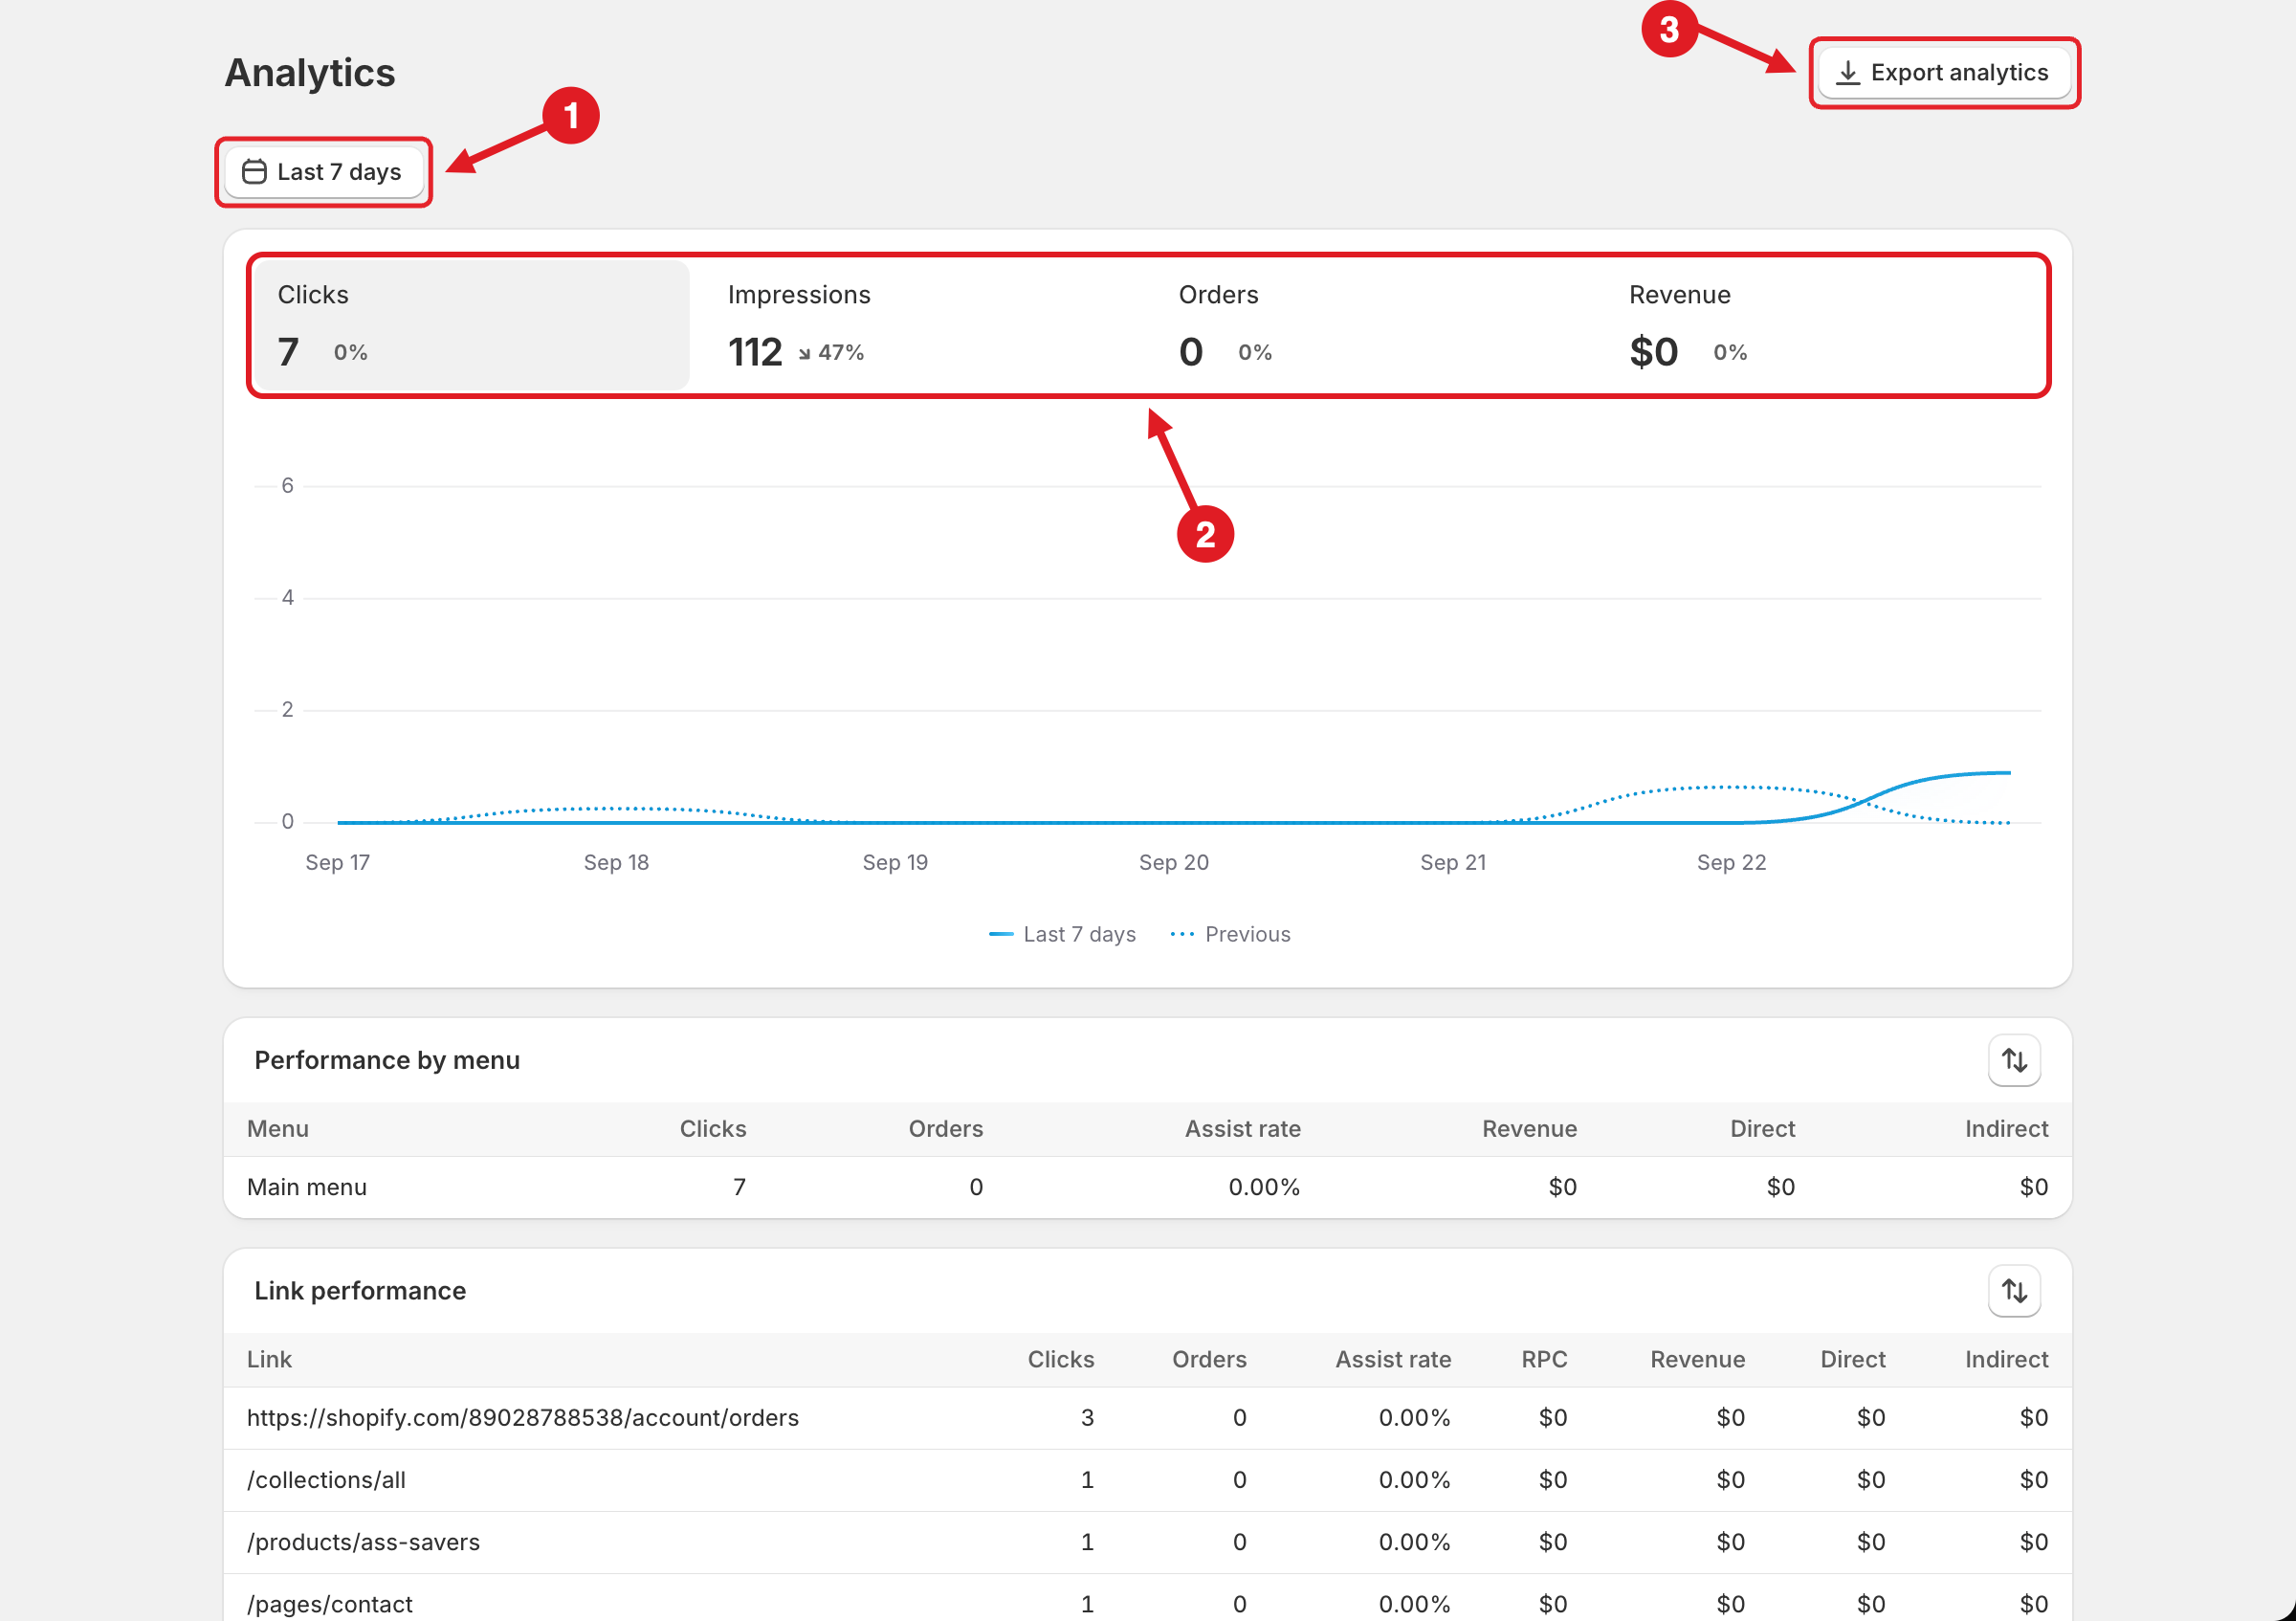Screen dimensions: 2296x1621
Task: Click the RPC column header
Action: point(1544,1360)
